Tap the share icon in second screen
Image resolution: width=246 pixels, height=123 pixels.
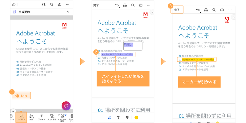tap(141, 5)
